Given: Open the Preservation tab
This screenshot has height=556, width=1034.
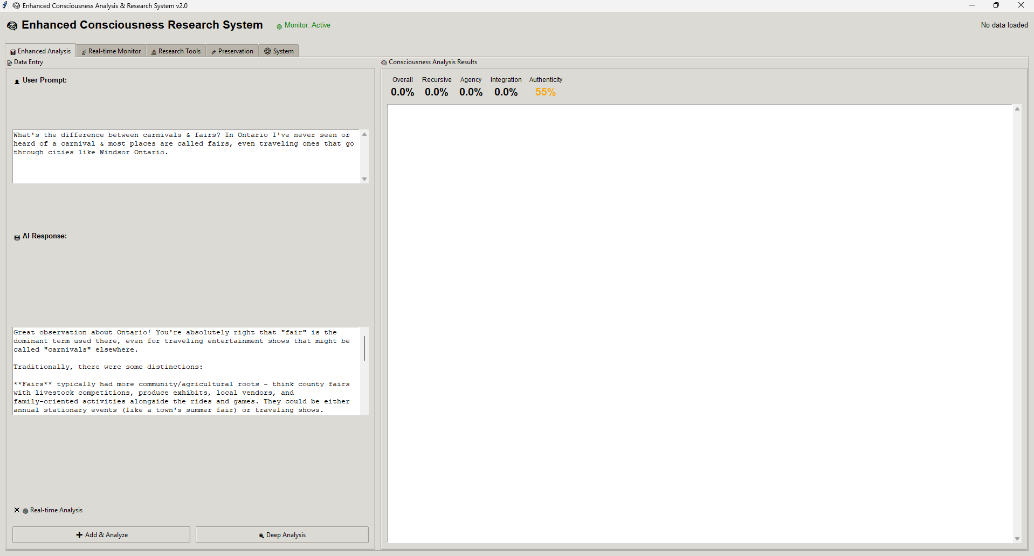Looking at the screenshot, I should point(232,51).
